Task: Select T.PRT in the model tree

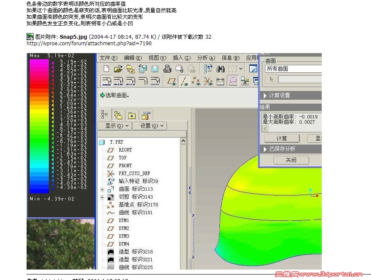Action: click(116, 142)
